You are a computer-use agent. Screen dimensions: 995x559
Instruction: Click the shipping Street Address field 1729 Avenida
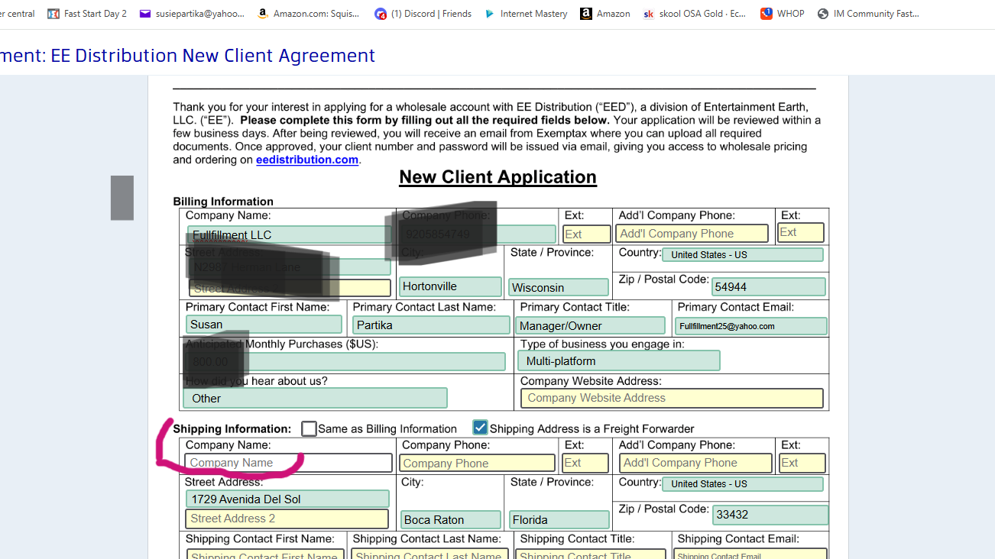pos(287,499)
